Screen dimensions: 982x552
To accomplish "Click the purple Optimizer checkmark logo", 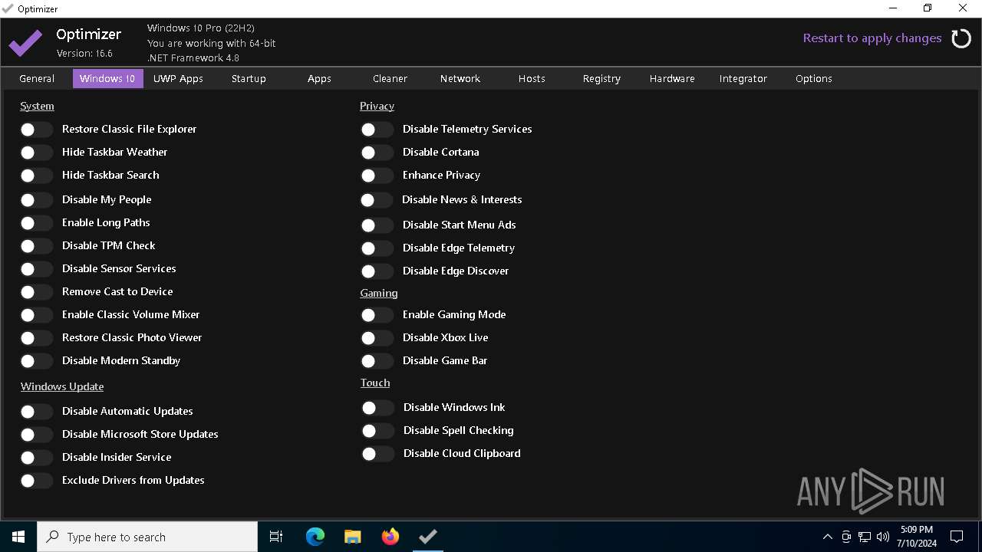I will click(25, 43).
